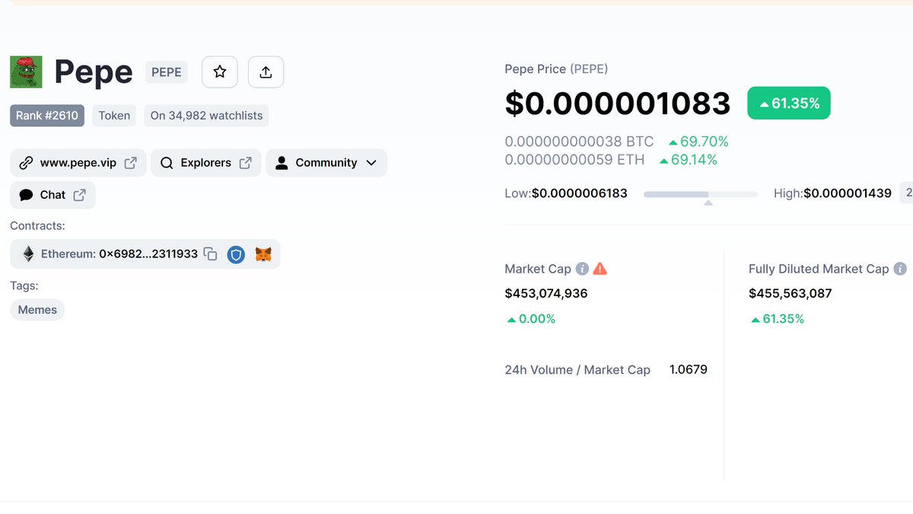Click the Pepe frog logo image
913x514 pixels.
point(26,72)
